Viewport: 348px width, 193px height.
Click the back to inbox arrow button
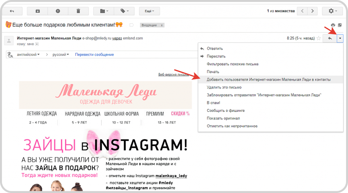click(x=12, y=11)
